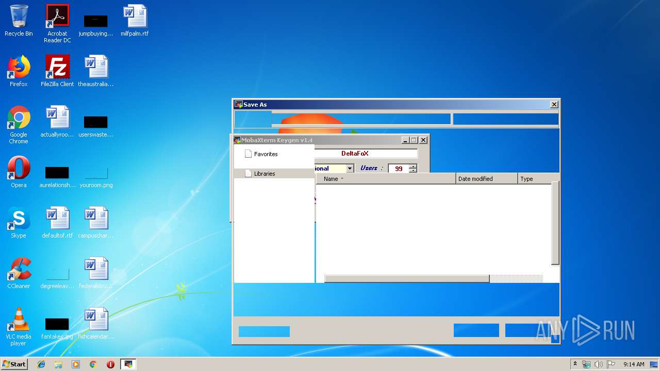Open the Start menu
Screen dimensions: 660x371
[x=14, y=364]
